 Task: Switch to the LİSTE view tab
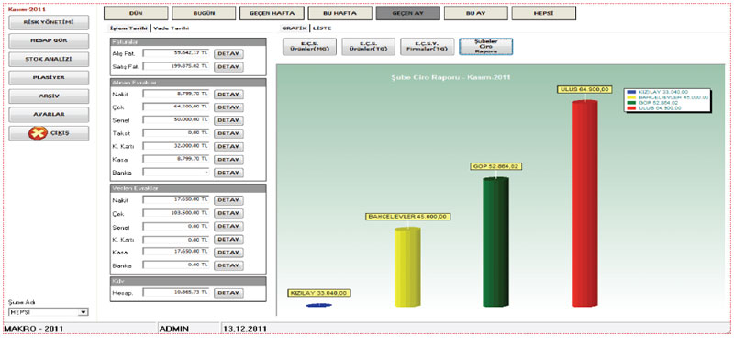pos(322,28)
